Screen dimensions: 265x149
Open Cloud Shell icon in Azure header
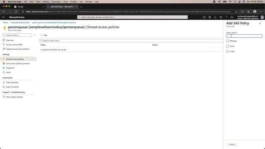pos(204,17)
